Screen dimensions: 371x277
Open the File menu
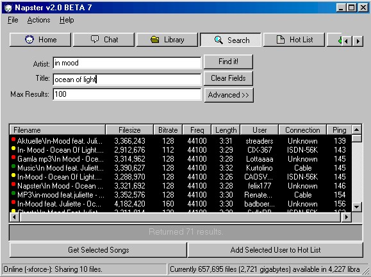point(13,20)
